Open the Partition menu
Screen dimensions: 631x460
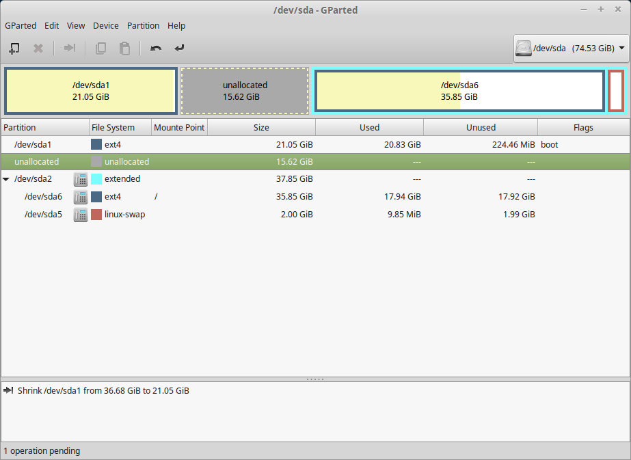click(144, 26)
